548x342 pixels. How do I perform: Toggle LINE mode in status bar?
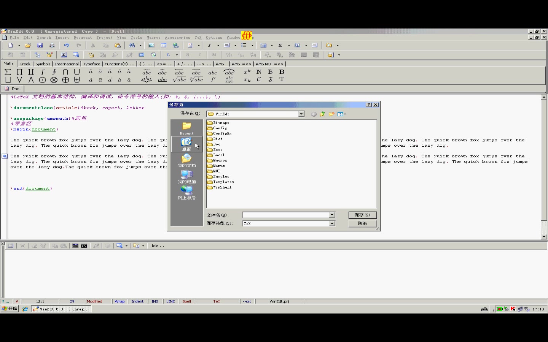pyautogui.click(x=170, y=301)
